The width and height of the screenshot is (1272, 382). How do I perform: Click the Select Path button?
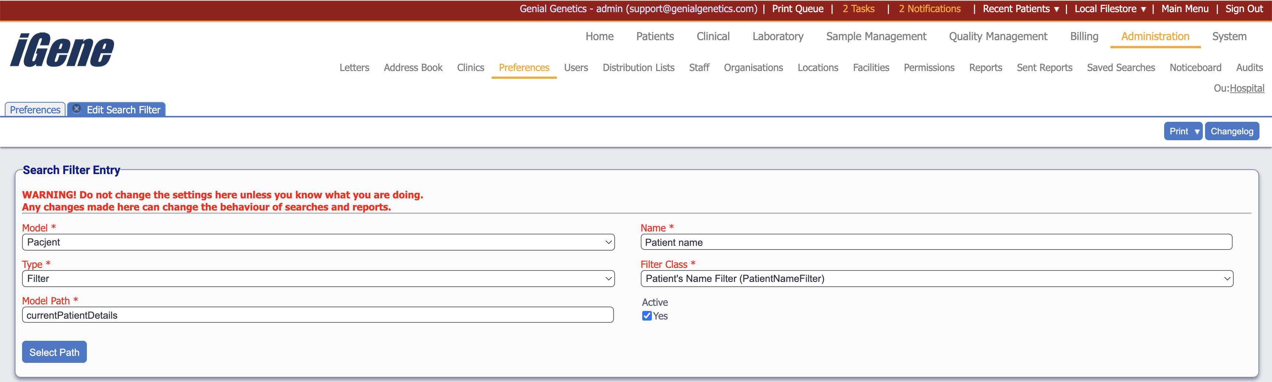coord(54,352)
